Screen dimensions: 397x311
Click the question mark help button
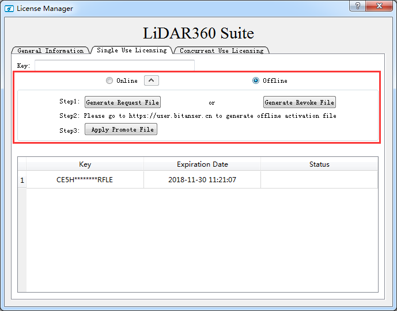coord(357,6)
